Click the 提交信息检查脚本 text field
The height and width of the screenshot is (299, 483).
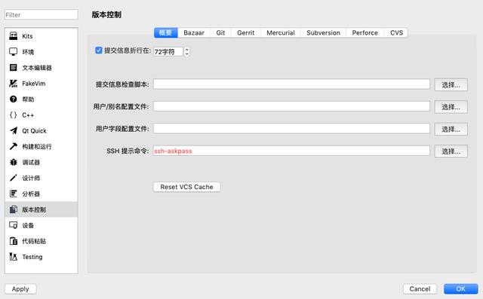(291, 84)
